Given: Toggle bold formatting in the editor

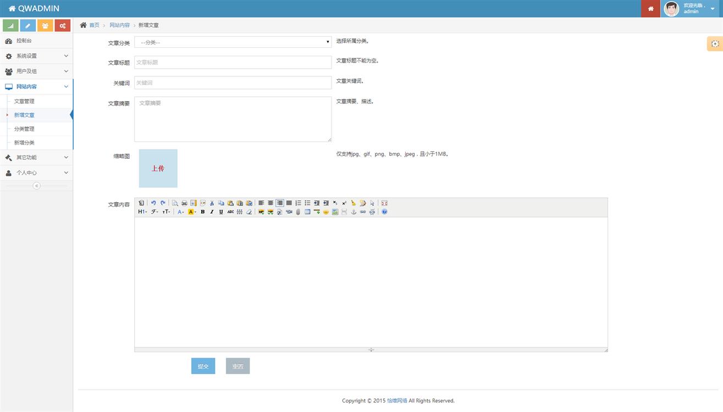Looking at the screenshot, I should coord(202,211).
